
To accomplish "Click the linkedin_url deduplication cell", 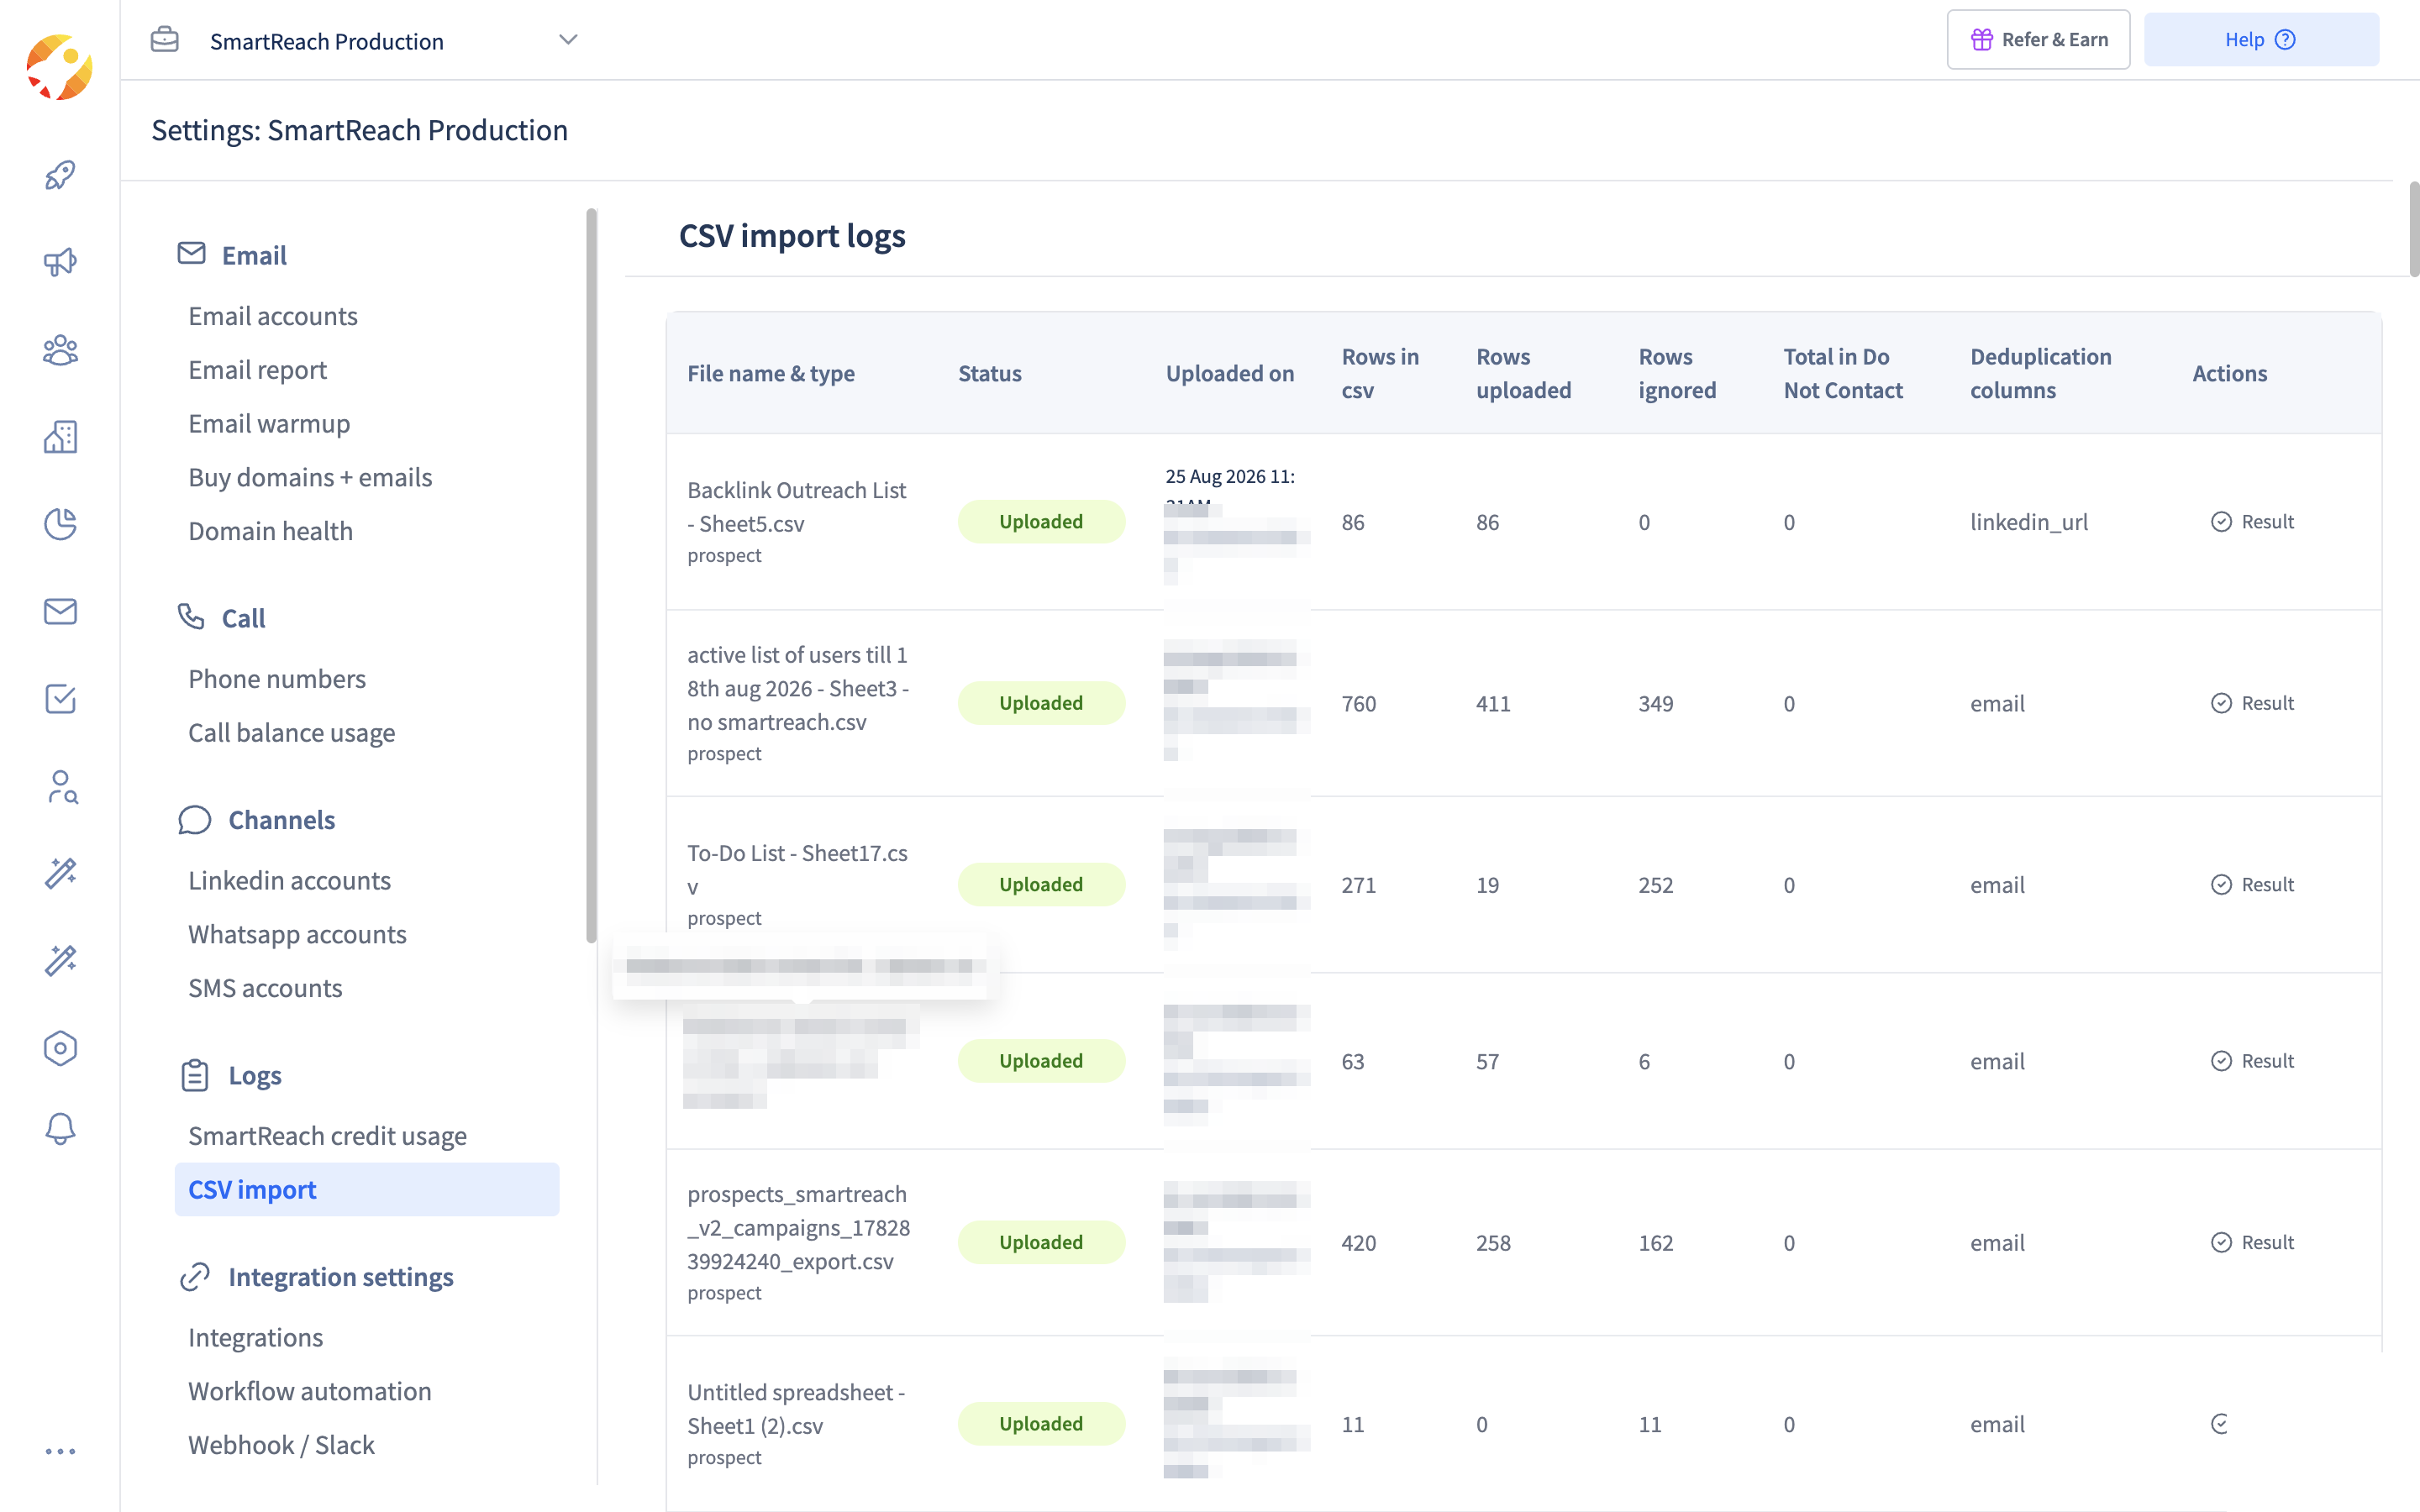I will pos(2029,522).
